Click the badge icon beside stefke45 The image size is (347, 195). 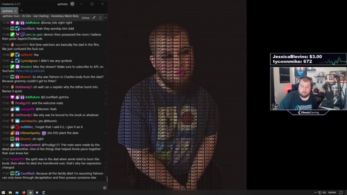12,55
